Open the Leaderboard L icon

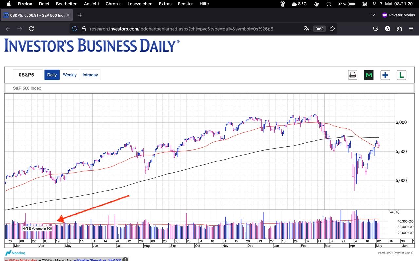tap(401, 75)
